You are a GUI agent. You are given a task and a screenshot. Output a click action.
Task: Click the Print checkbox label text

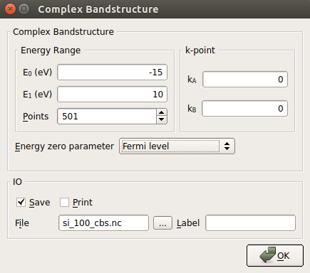83,203
